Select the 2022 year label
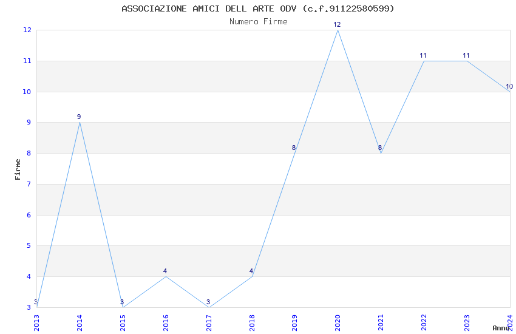Viewport: 516px width, 334px height. point(424,323)
